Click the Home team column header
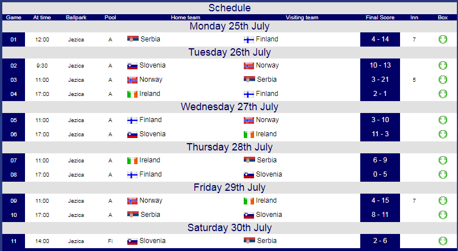458x251 pixels. [185, 18]
